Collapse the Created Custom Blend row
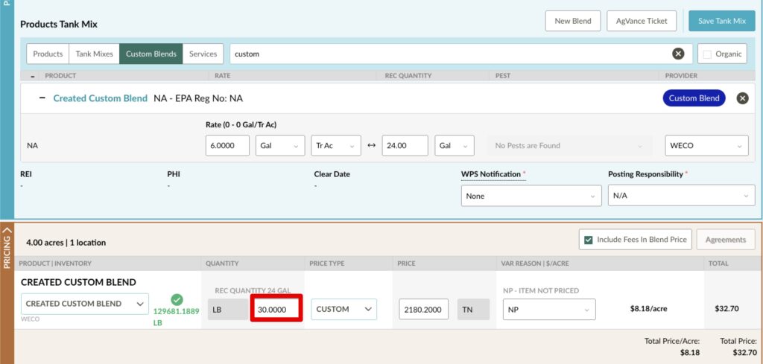The height and width of the screenshot is (364, 763). (42, 98)
